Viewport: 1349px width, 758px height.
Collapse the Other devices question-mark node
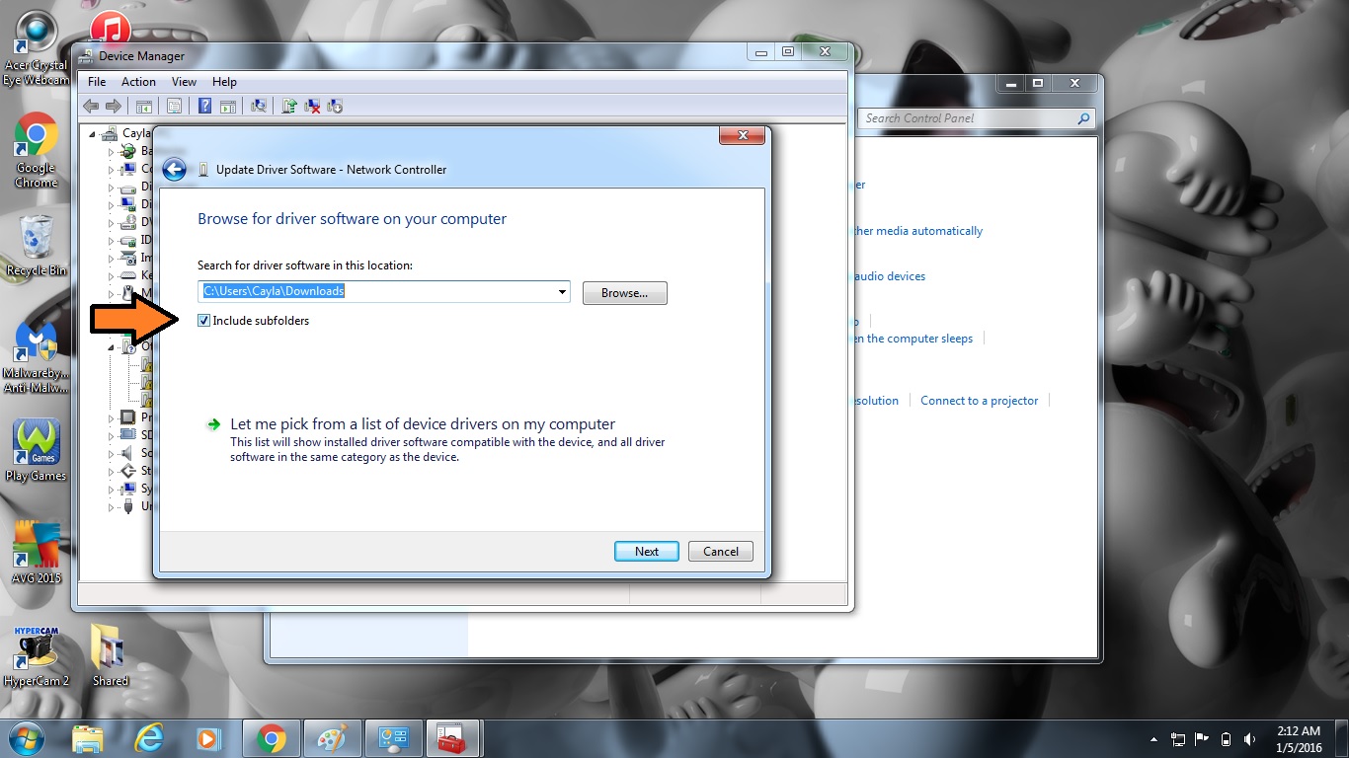tap(112, 346)
